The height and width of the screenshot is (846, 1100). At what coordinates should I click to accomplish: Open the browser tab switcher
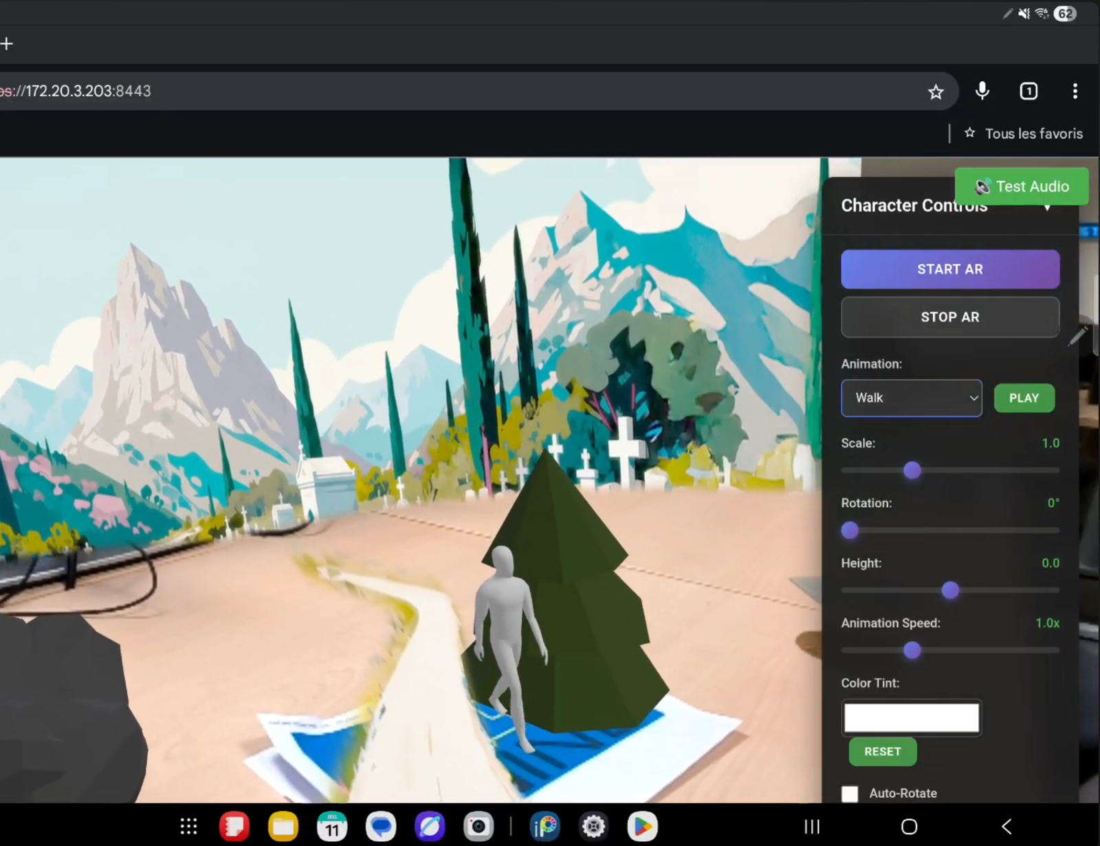[x=1028, y=91]
